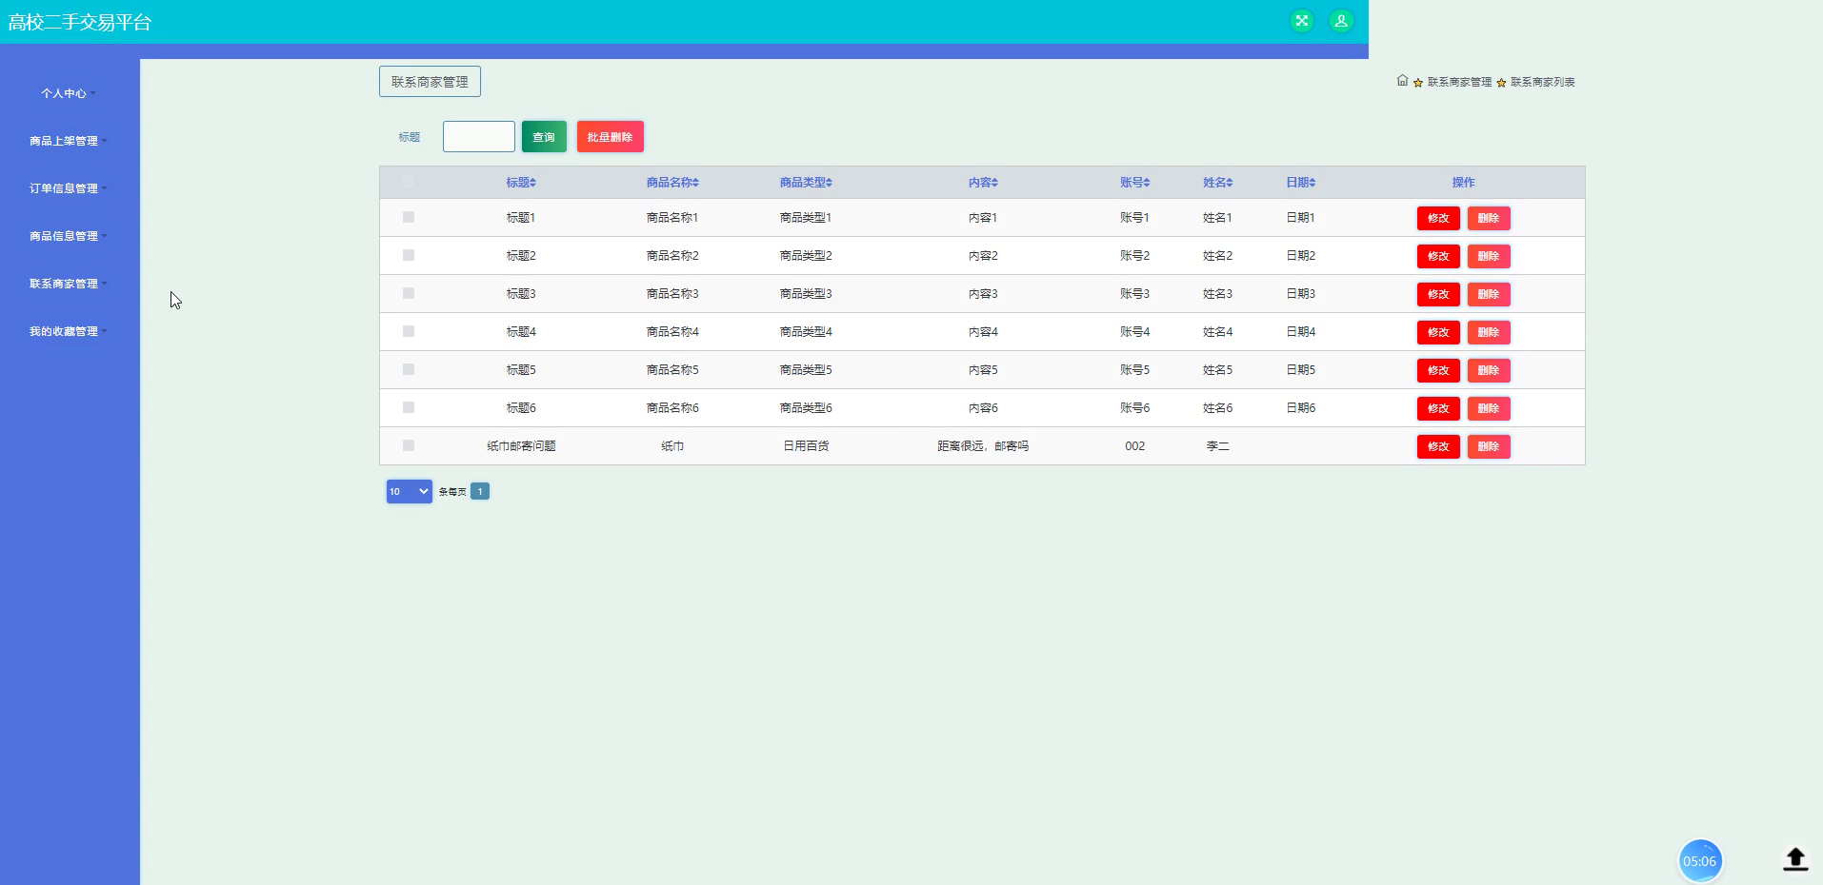
Task: Select the 纸巾邮寄问题 title cell
Action: tap(521, 446)
